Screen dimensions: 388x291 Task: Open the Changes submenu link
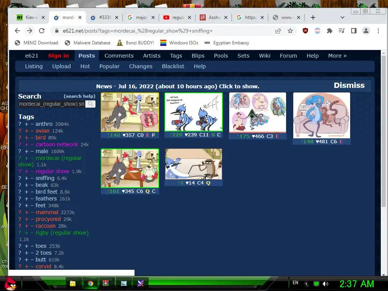pos(141,66)
